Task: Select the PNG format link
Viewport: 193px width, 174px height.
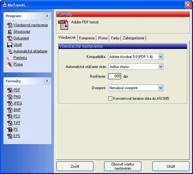Action: [x=17, y=97]
